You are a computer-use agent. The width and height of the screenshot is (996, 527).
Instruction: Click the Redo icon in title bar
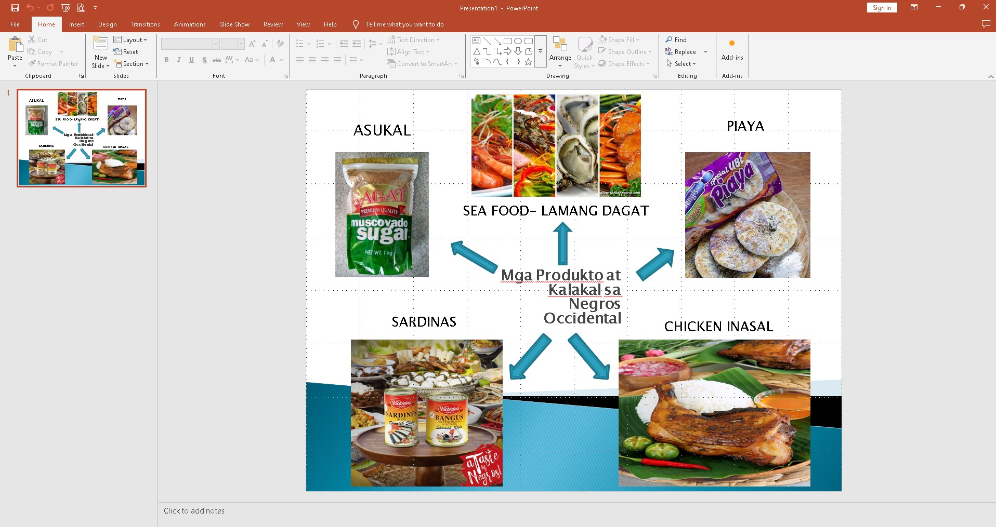point(50,8)
